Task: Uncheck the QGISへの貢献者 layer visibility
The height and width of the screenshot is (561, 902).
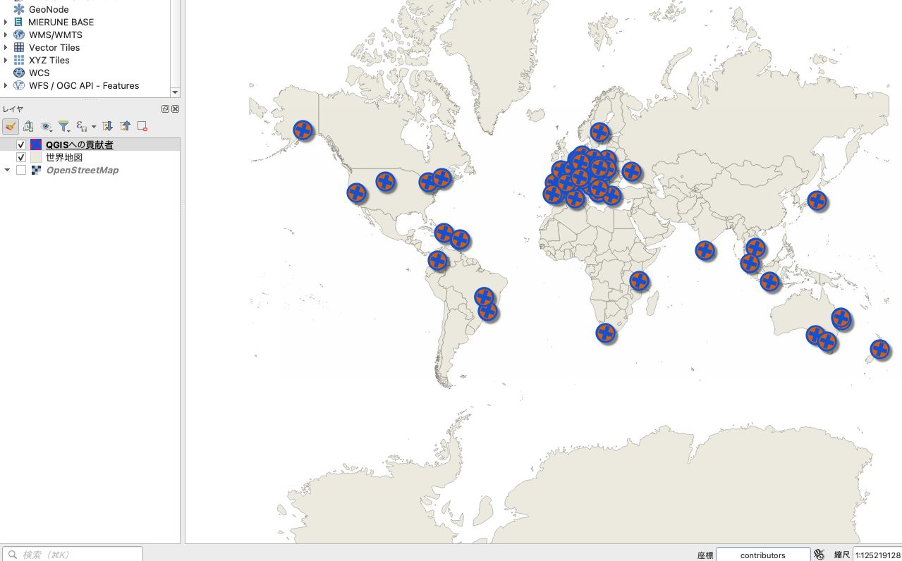Action: tap(21, 144)
